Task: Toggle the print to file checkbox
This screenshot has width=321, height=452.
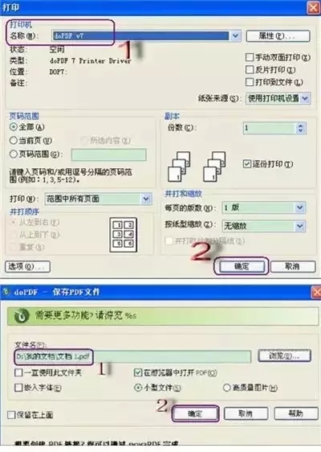Action: (x=250, y=82)
